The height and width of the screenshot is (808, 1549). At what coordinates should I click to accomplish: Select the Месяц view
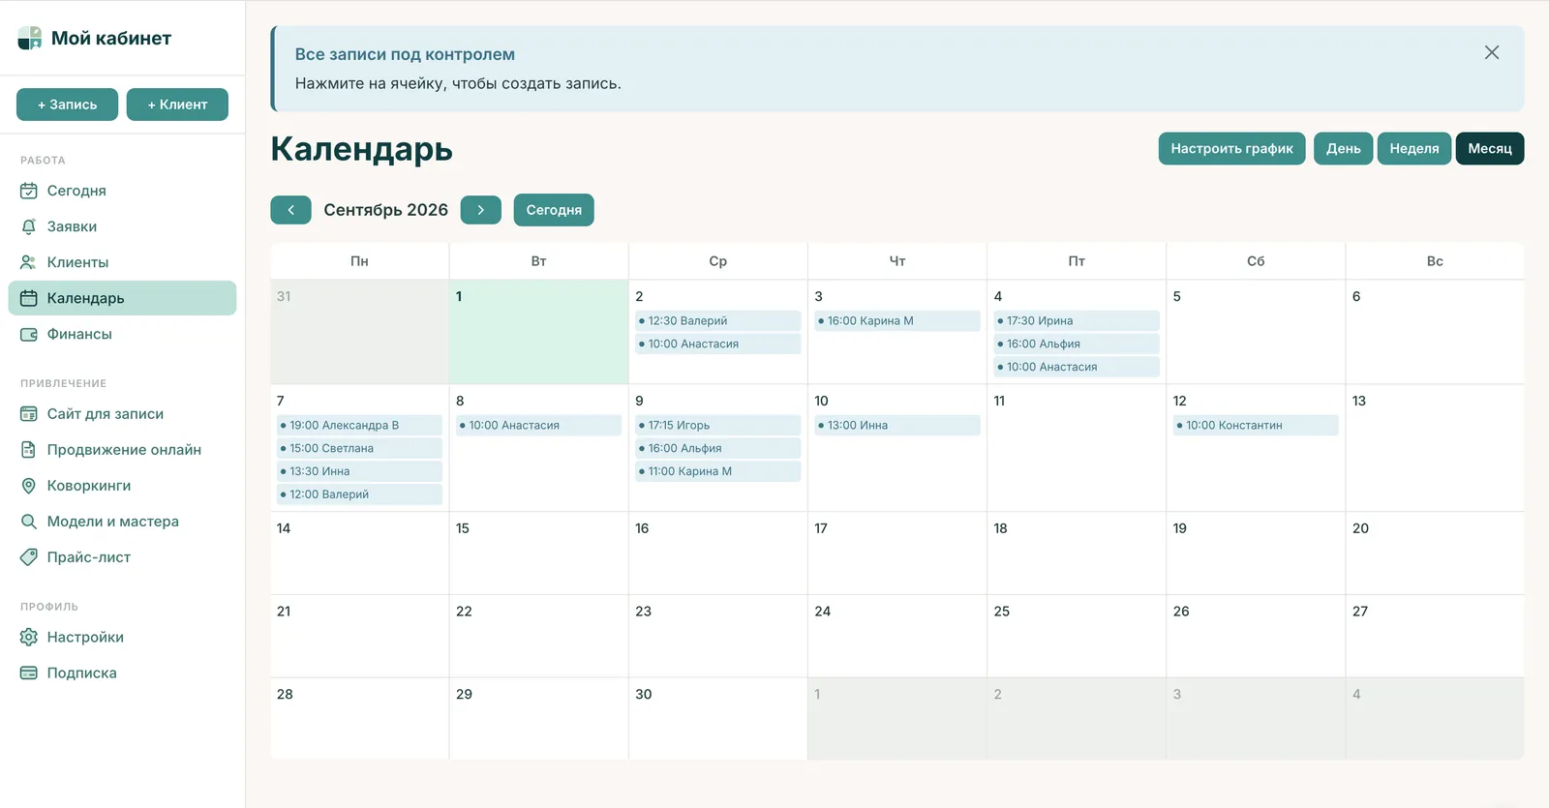pyautogui.click(x=1490, y=148)
